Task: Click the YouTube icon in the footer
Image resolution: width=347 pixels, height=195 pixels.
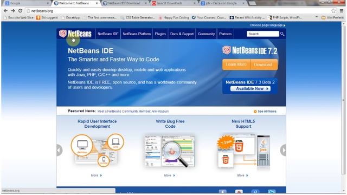Action: (x=239, y=191)
